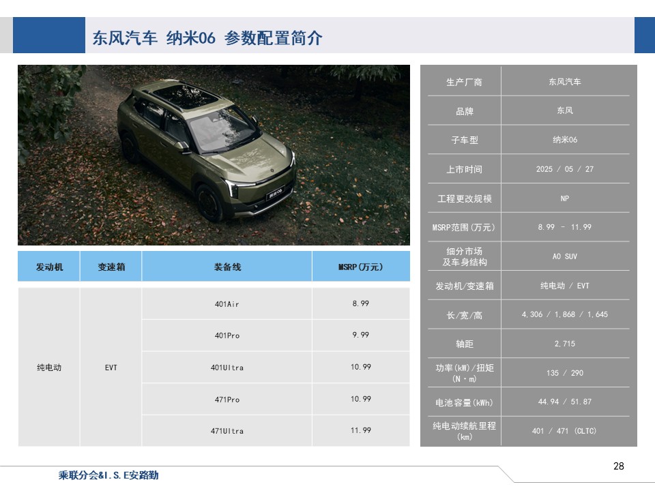Viewport: 655px width, 491px height.
Task: Click the launch date 2025 / 05 / 27
Action: (x=565, y=169)
